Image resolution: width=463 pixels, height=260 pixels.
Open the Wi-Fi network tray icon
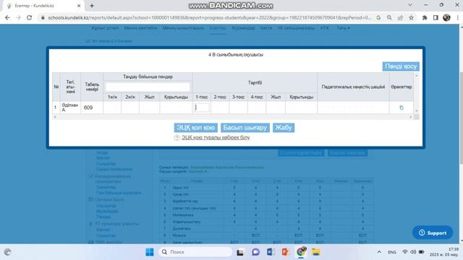coord(405,252)
